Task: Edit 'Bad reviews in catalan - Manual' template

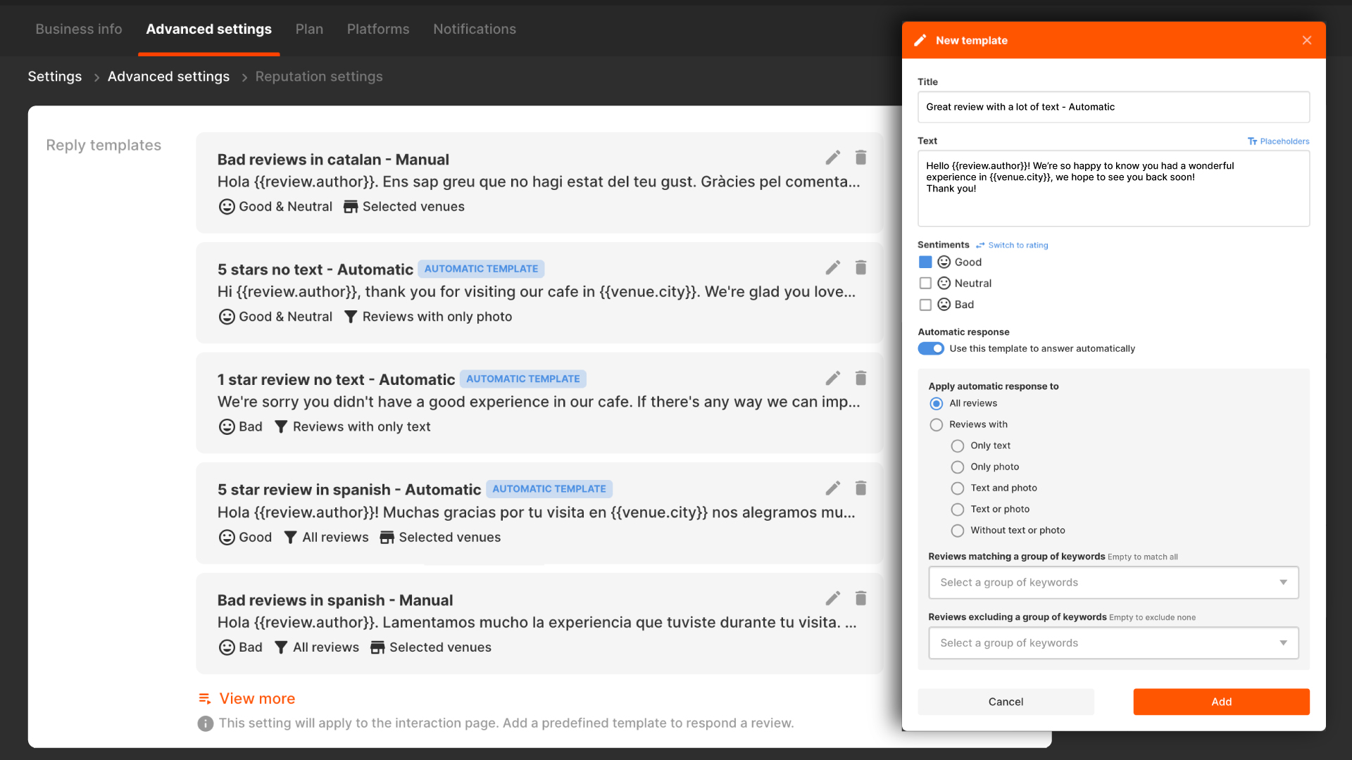Action: pos(833,158)
